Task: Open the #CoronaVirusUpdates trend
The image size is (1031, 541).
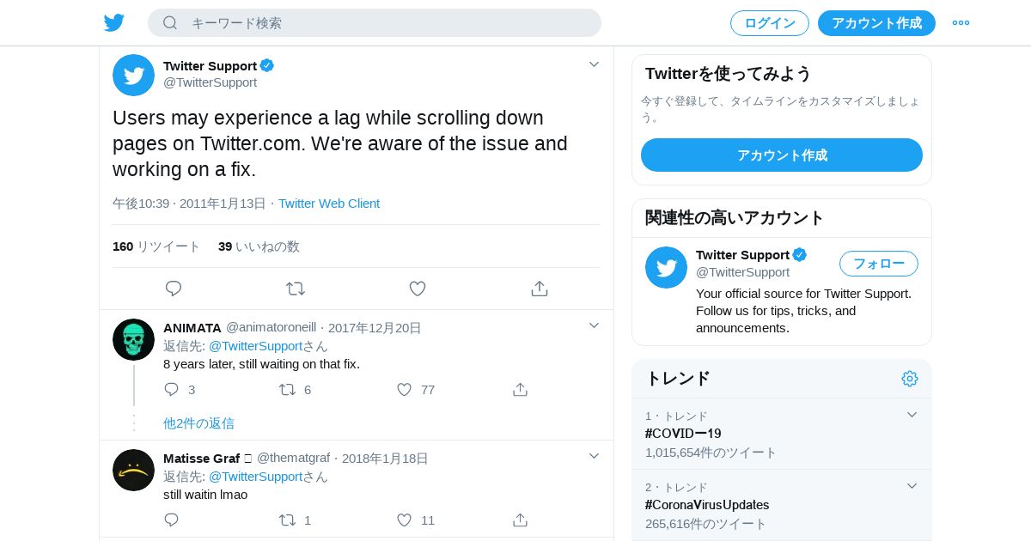Action: 707,505
